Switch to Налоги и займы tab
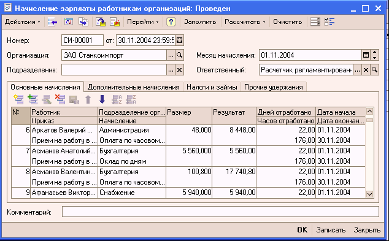 coord(212,87)
